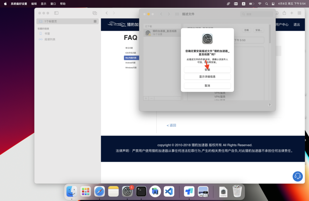The height and width of the screenshot is (201, 309).
Task: Open Android Studio from the Dock
Action: 155,191
